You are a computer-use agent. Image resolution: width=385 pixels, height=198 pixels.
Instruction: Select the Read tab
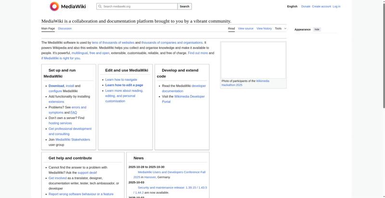coord(231,28)
